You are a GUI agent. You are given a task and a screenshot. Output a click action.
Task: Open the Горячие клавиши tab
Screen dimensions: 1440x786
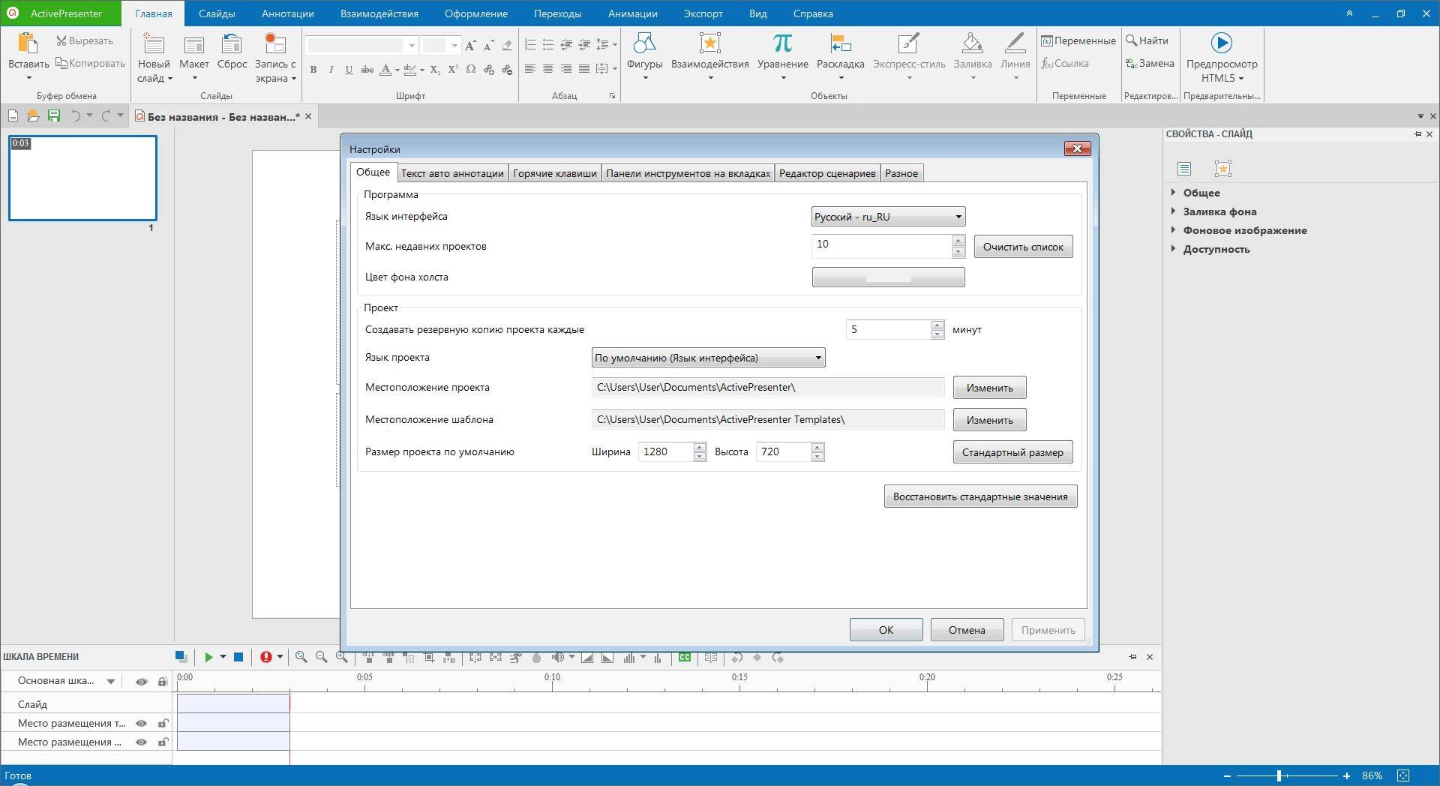(x=555, y=173)
